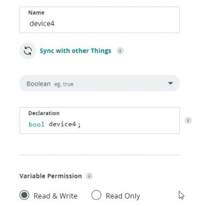The image size is (209, 206).
Task: Focus the Declaration code box
Action: [x=100, y=120]
